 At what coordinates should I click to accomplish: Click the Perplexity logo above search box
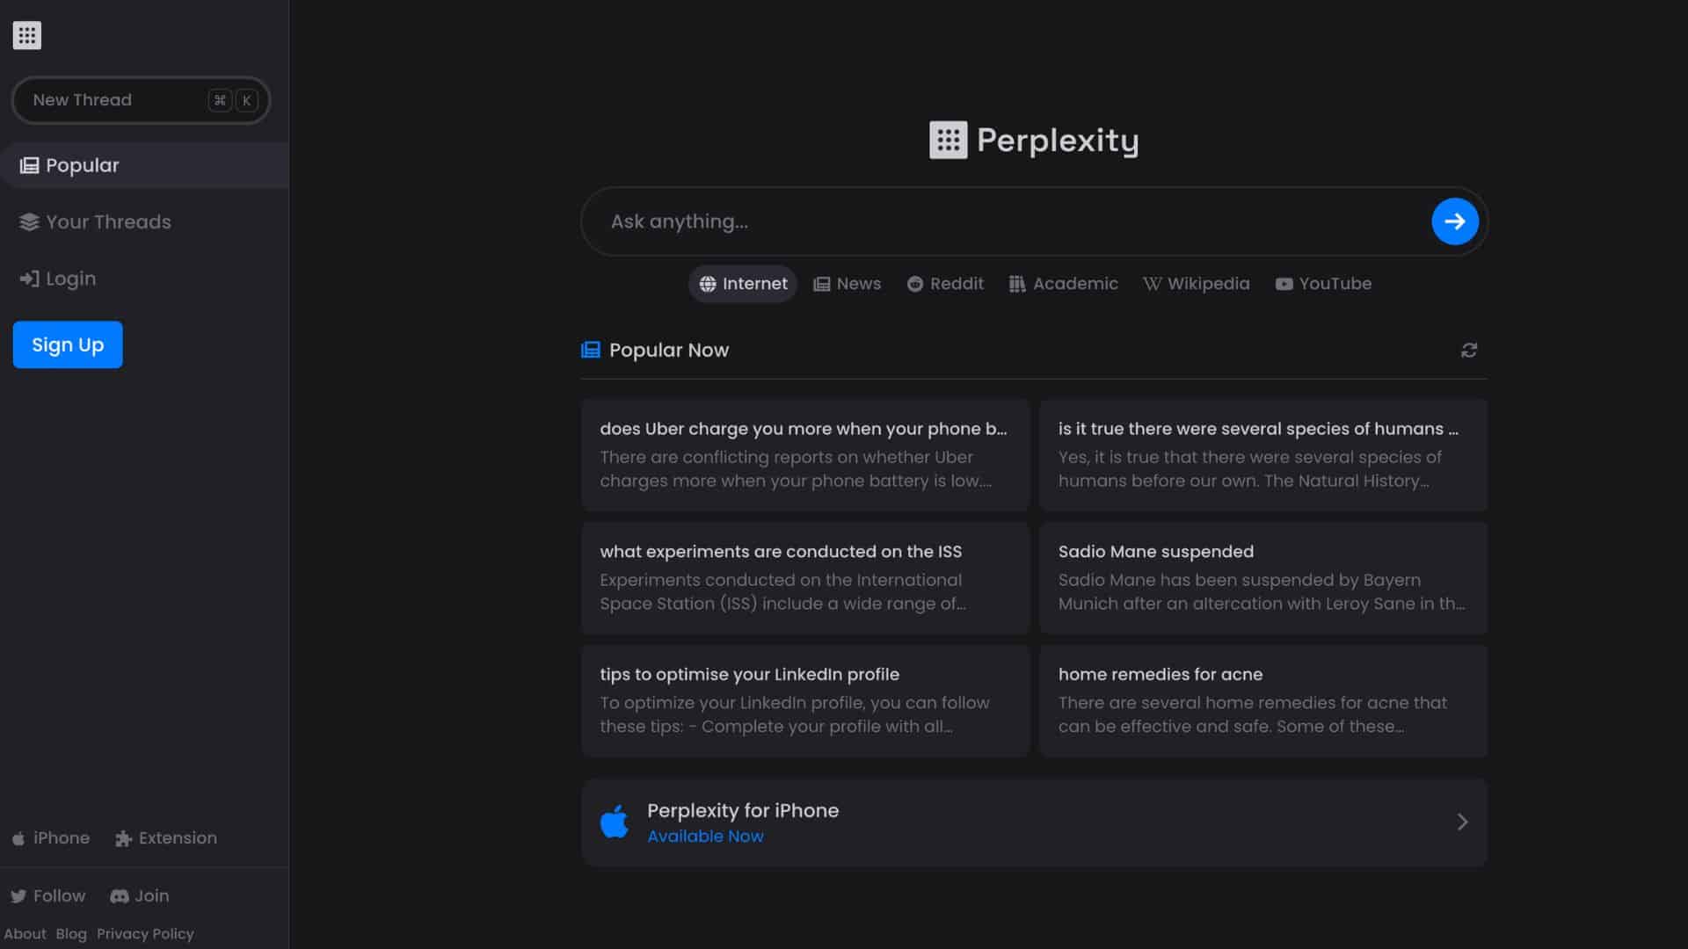coord(1034,141)
